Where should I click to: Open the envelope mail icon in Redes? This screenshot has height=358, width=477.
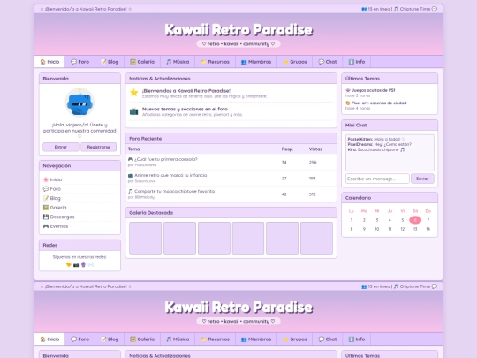[x=91, y=264]
